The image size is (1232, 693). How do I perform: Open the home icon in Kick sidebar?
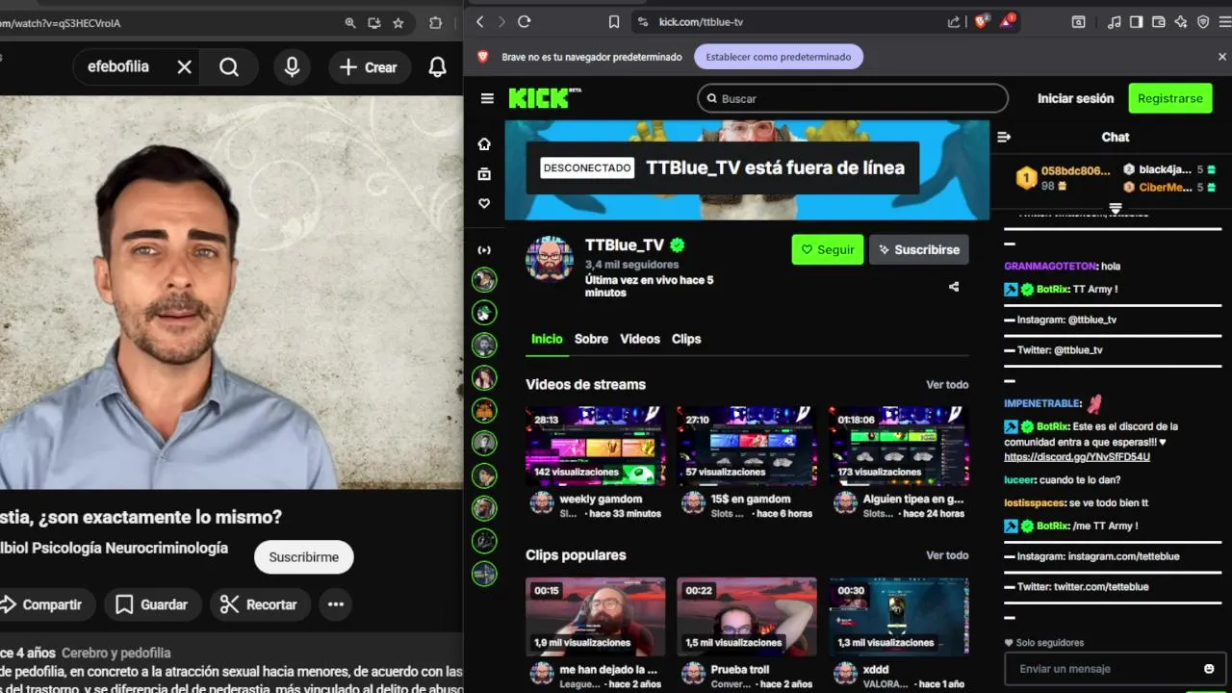coord(484,143)
